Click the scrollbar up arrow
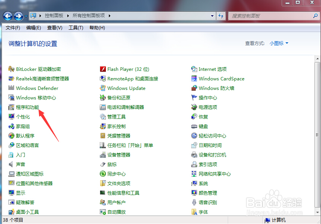Screen dimensions: 321x224 tap(318, 59)
